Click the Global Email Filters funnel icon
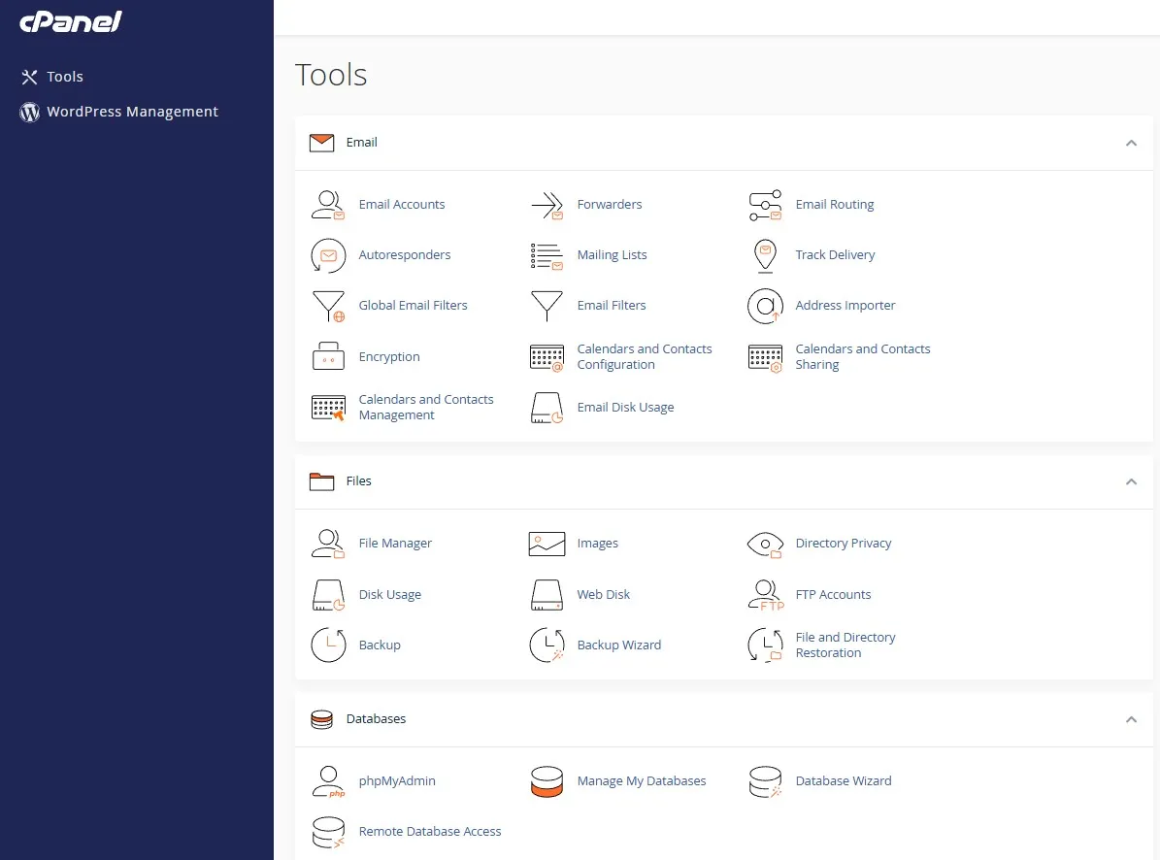This screenshot has height=860, width=1160. (x=328, y=306)
